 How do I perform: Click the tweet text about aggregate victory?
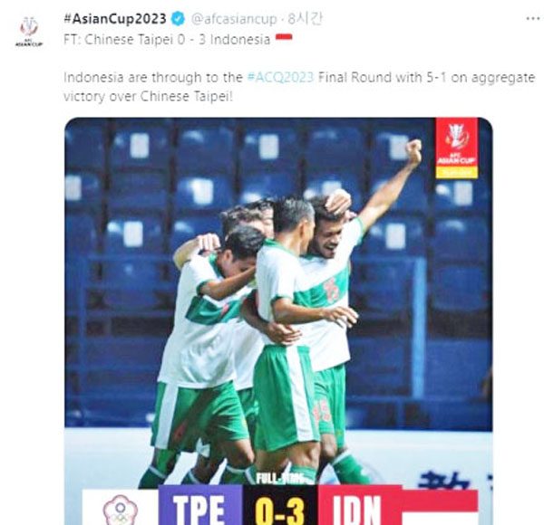(299, 87)
